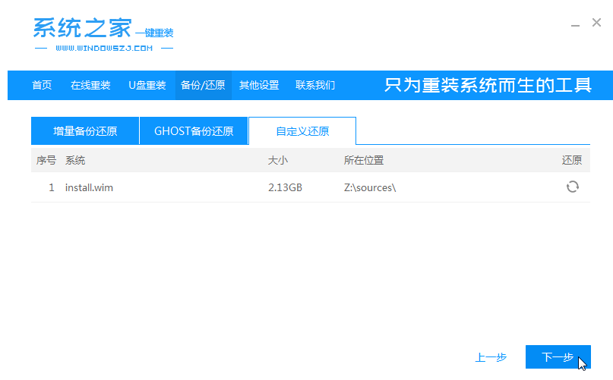Click the 所在位置 column header
Image resolution: width=613 pixels, height=380 pixels.
pos(363,160)
